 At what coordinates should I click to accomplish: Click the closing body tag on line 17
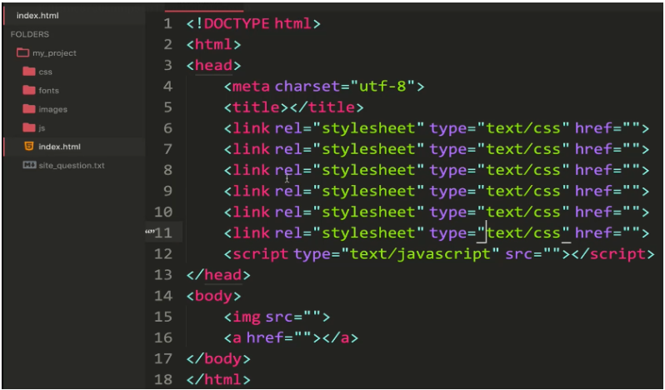[218, 358]
